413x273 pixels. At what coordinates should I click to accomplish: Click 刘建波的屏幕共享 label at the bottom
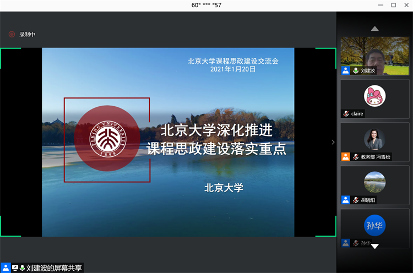pyautogui.click(x=54, y=268)
